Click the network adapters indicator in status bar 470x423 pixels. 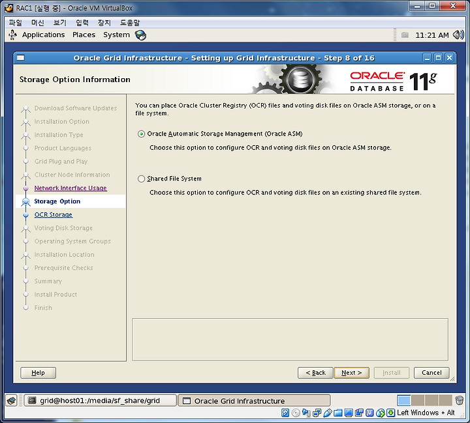coord(317,413)
